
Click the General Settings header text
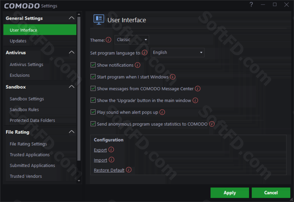coord(24,18)
